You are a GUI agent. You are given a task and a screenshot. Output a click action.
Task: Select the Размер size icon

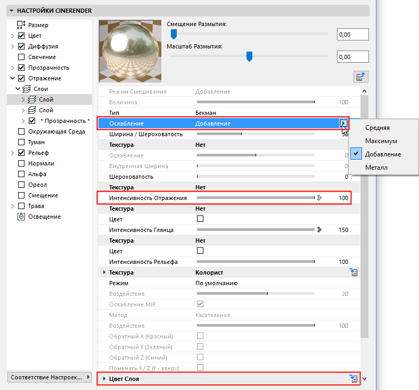click(x=21, y=25)
